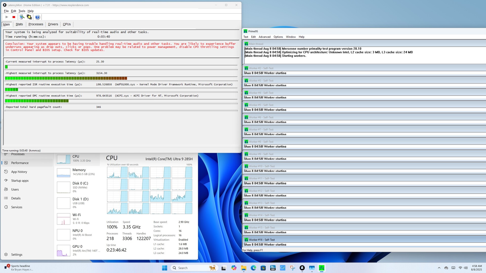Click the Worker #16 Self-Test window icon

(x=246, y=240)
